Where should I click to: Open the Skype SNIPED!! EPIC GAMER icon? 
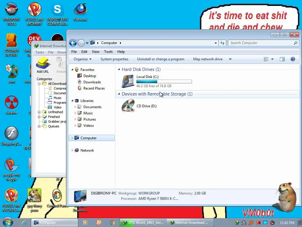tap(58, 14)
